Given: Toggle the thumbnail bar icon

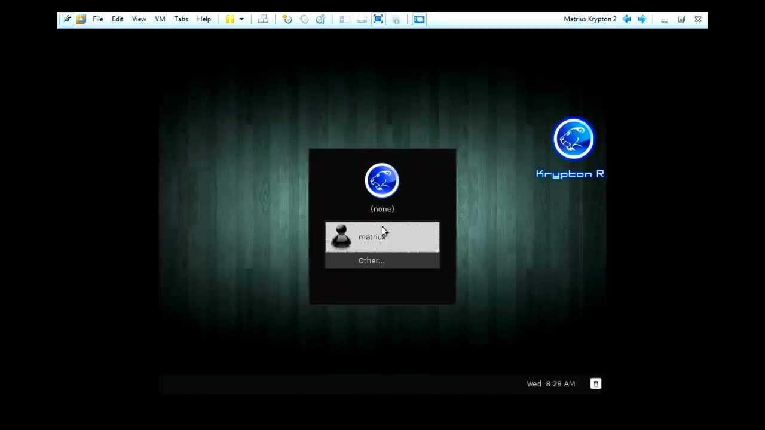Looking at the screenshot, I should (x=362, y=19).
